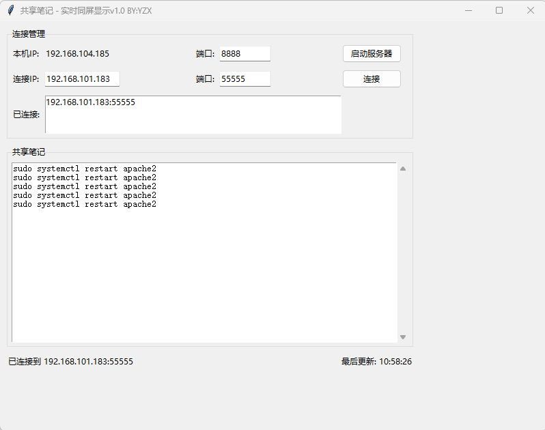Click the feather app icon in title bar
545x430 pixels.
coord(11,11)
